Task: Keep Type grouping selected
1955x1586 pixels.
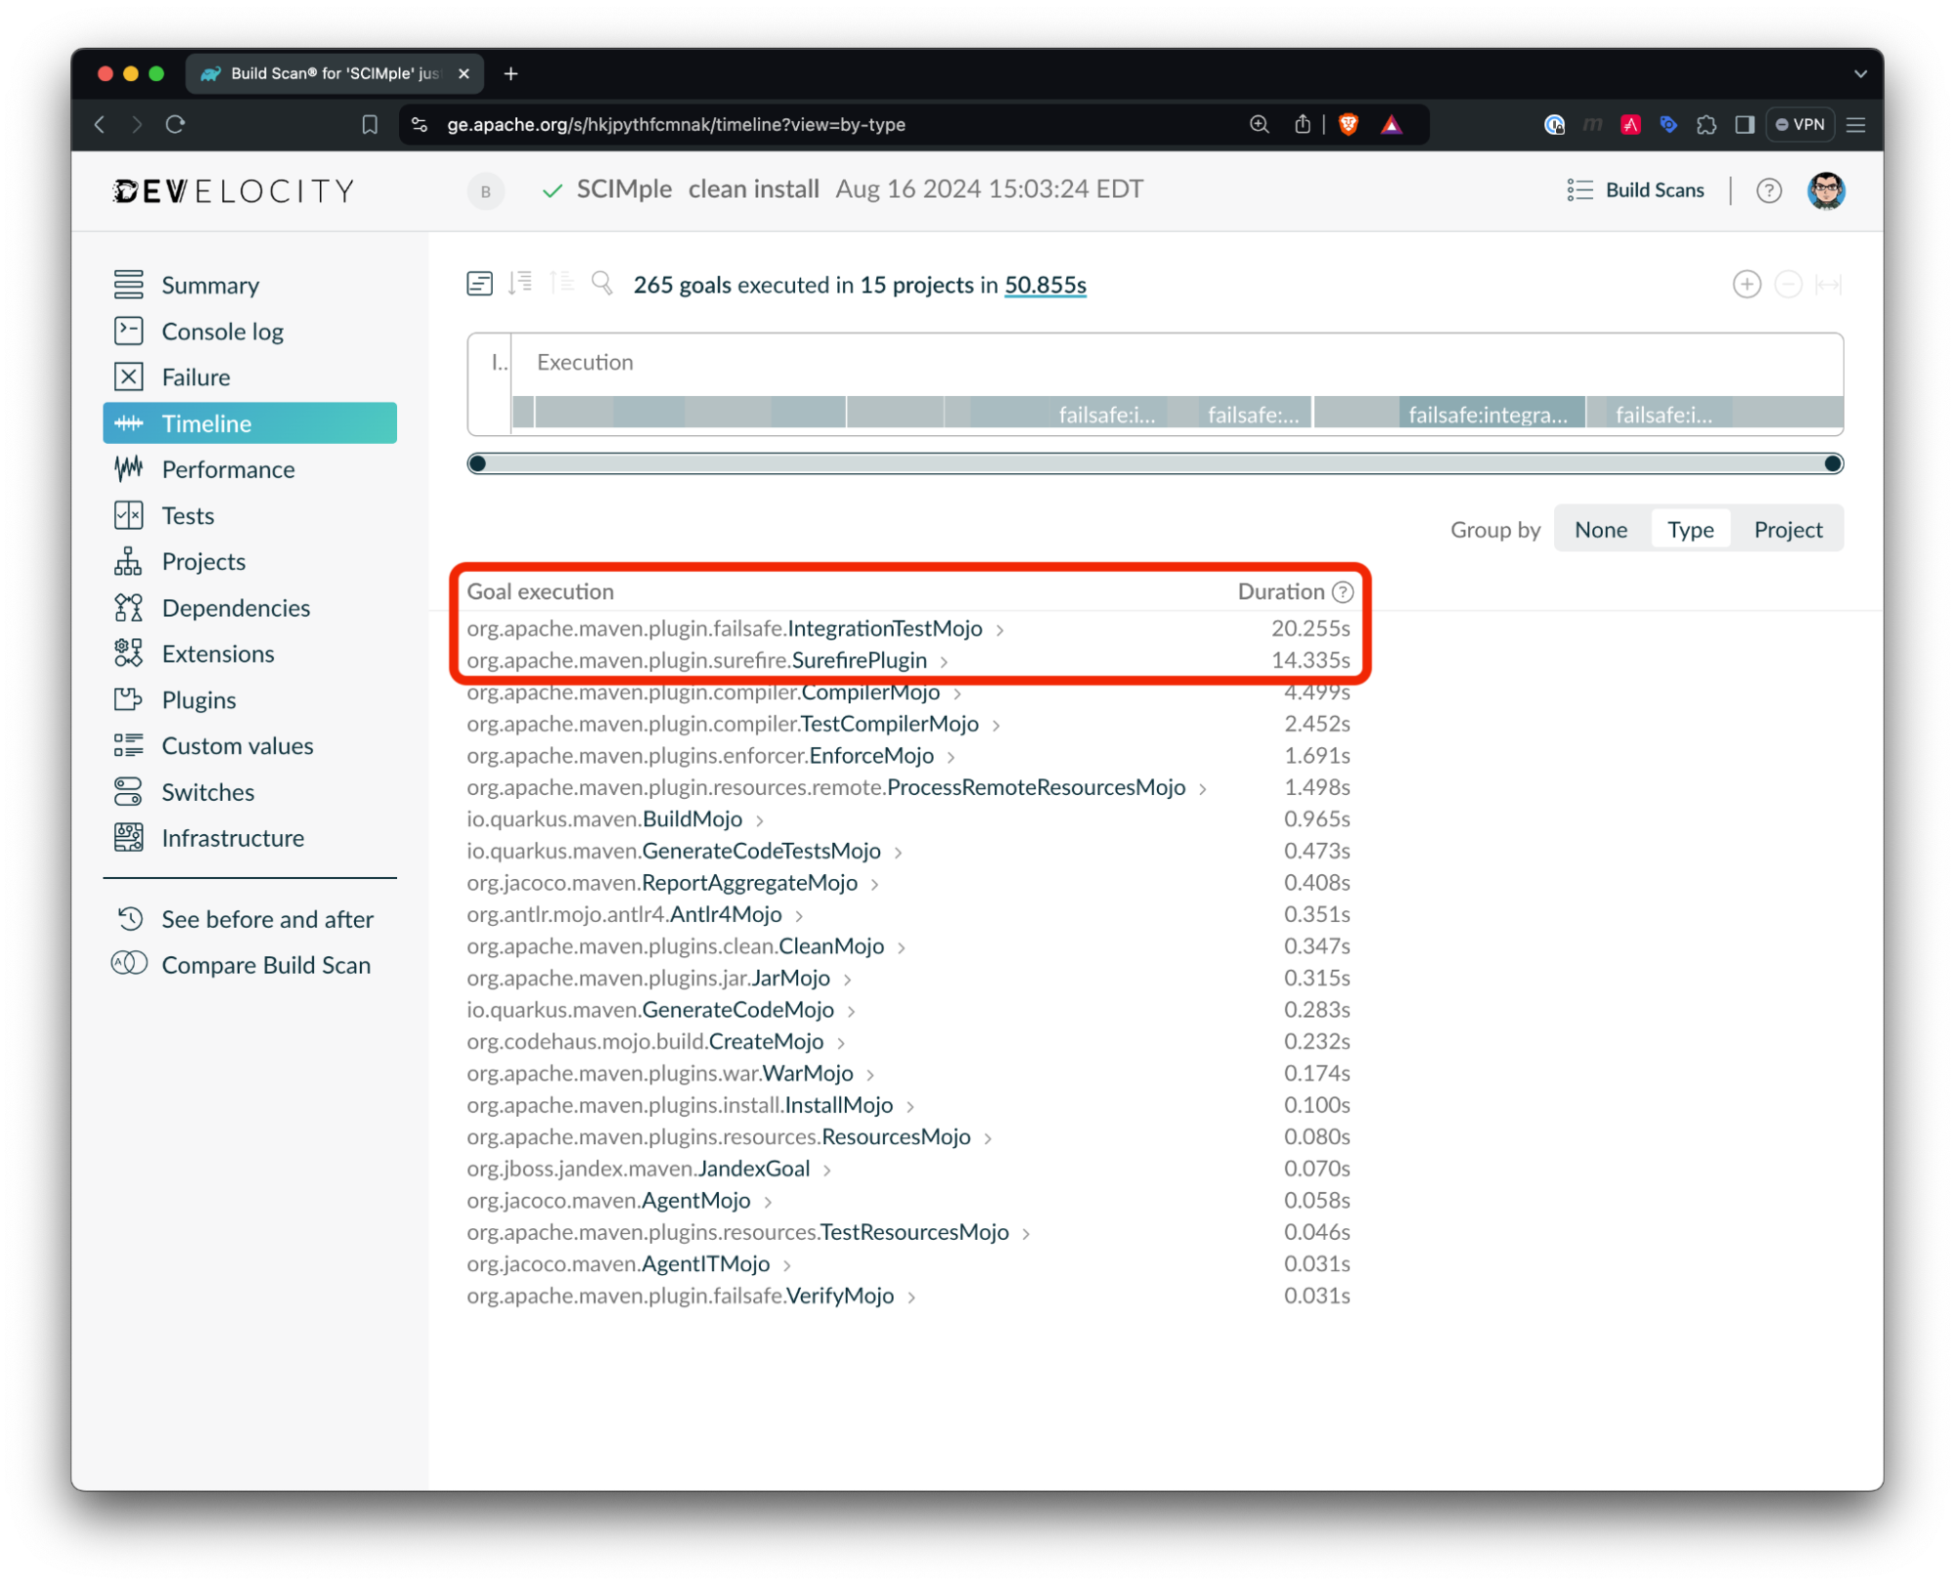Action: [1690, 528]
